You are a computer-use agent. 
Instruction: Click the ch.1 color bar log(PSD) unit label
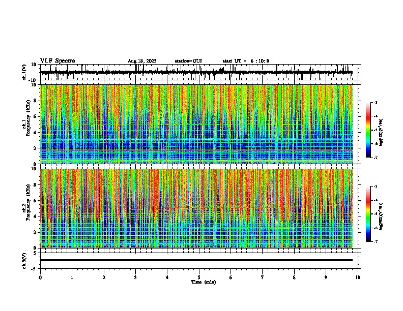click(381, 132)
